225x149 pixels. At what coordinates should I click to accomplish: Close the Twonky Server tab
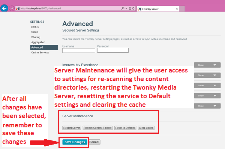[177, 9]
